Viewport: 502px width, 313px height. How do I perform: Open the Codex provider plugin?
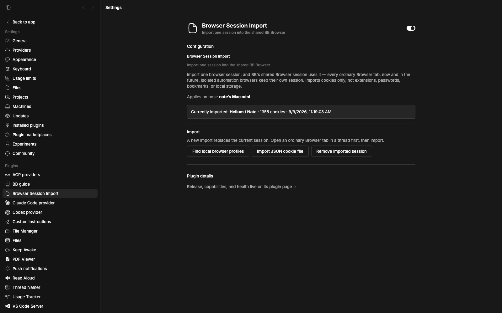pyautogui.click(x=50, y=212)
